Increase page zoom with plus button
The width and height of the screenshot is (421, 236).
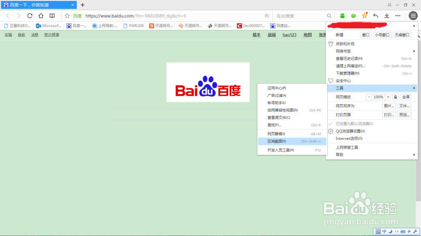[388, 97]
